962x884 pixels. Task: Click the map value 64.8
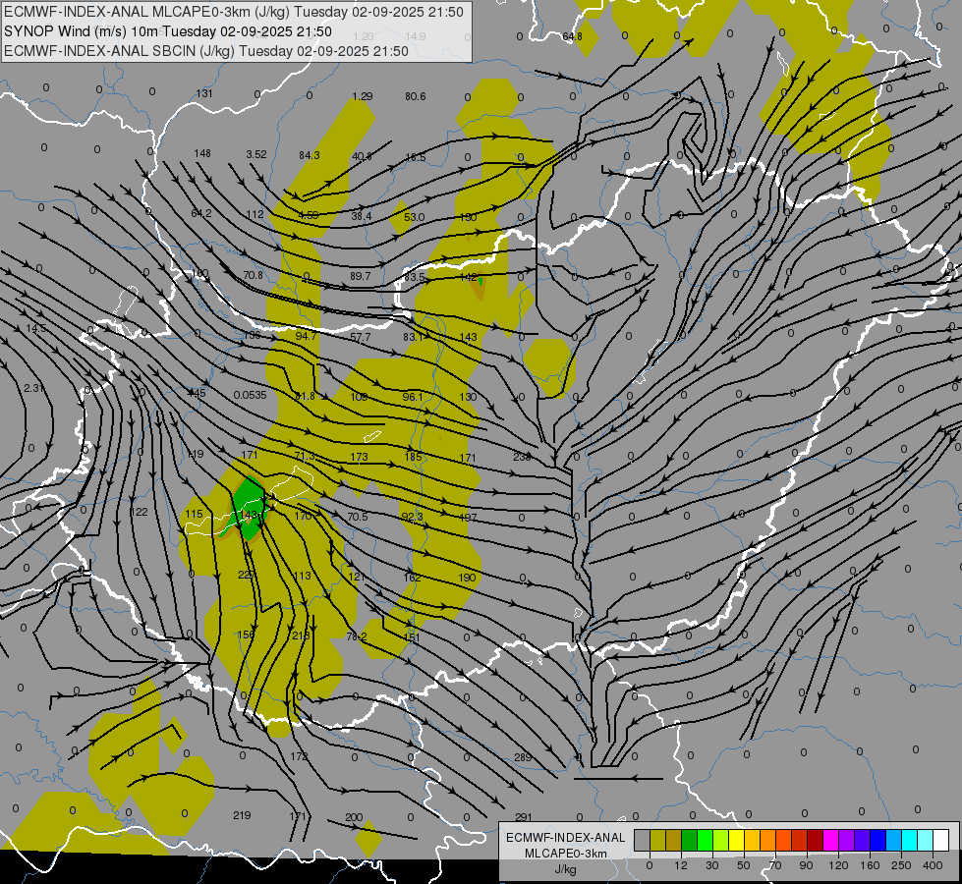pos(572,36)
